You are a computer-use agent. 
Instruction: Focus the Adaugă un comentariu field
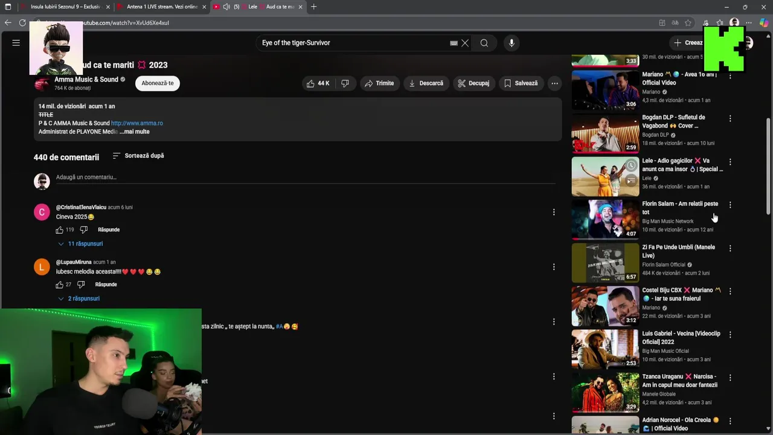[x=305, y=177]
